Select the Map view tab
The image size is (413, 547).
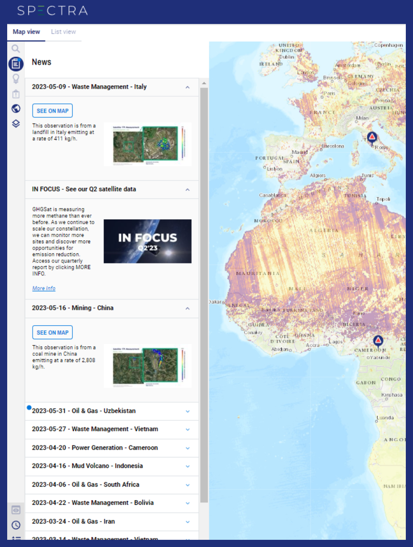pyautogui.click(x=26, y=32)
